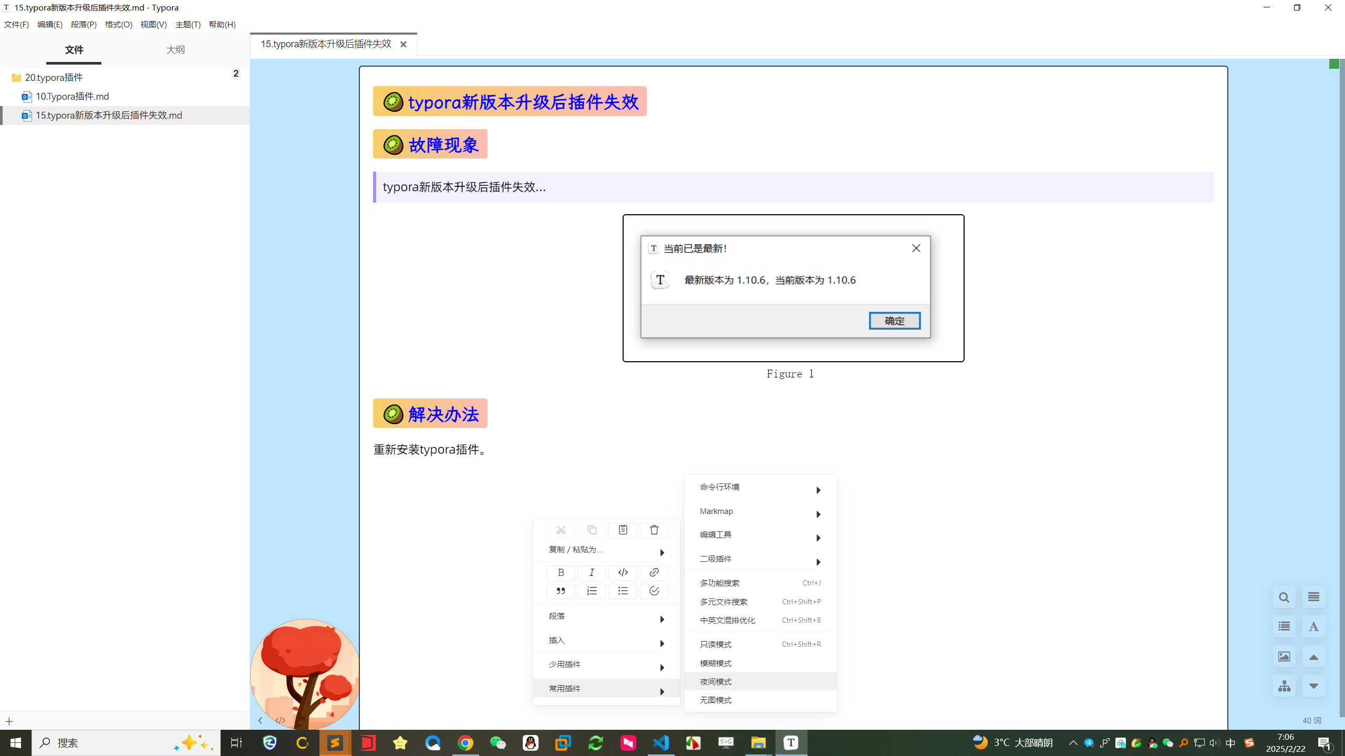
Task: Toggle 只读模式 read-only mode
Action: 760,644
